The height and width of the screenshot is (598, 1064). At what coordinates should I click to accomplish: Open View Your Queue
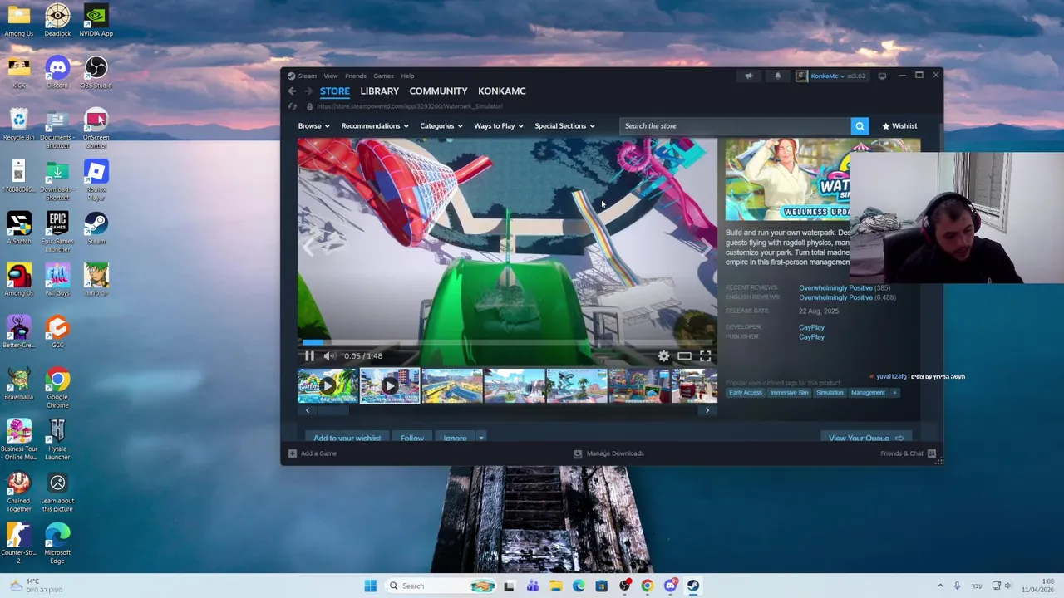click(865, 438)
